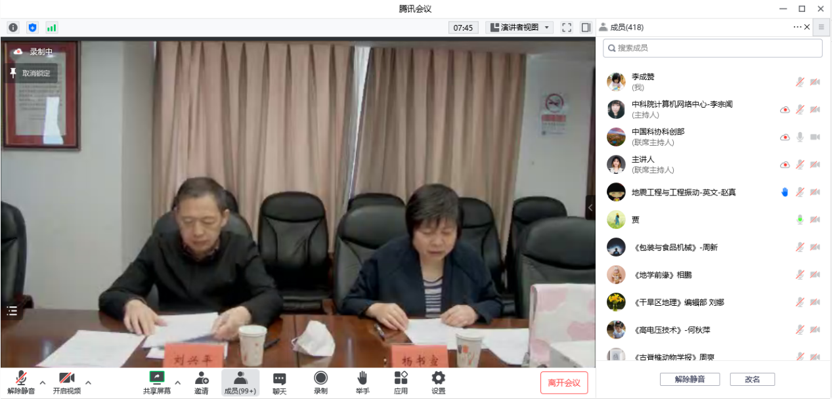The image size is (832, 399).
Task: Open Settings (设置) gear
Action: tap(438, 383)
